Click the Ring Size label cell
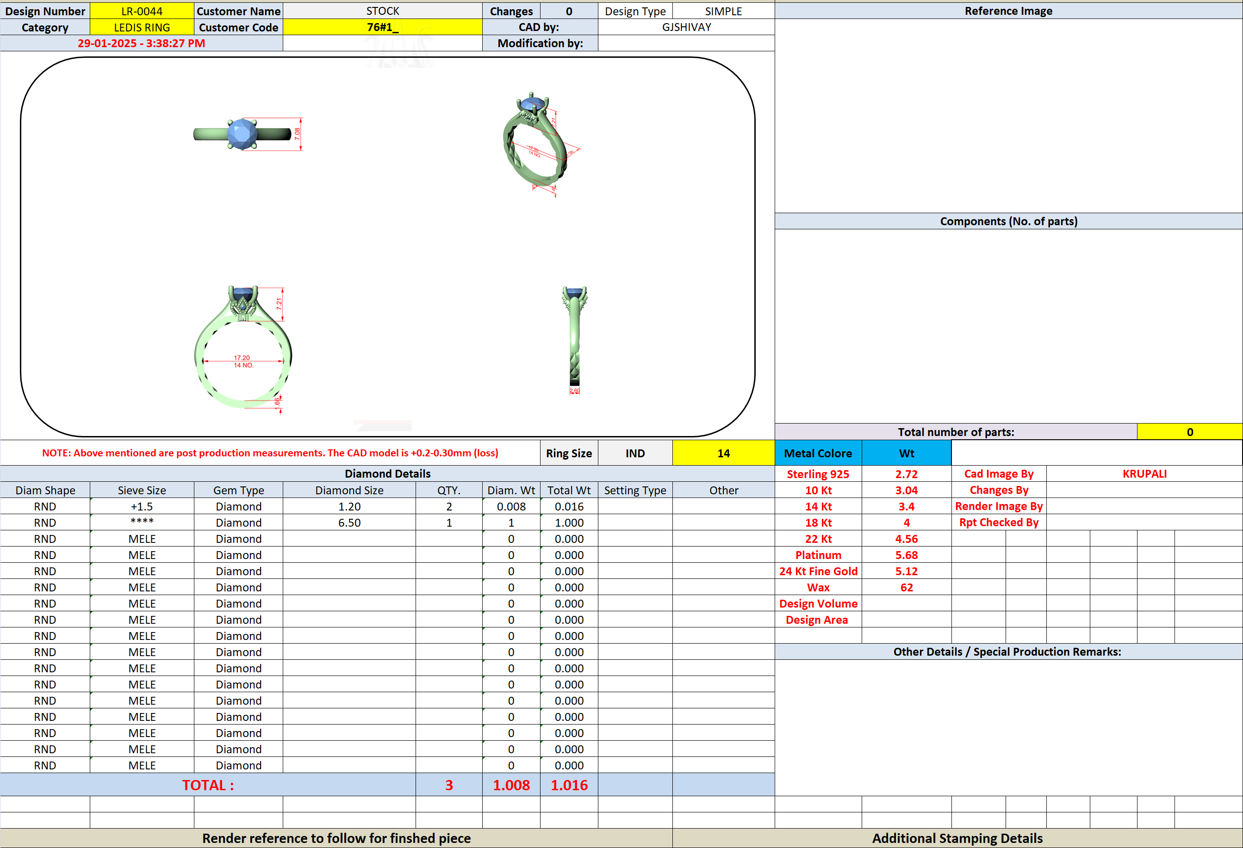Viewport: 1243px width, 848px height. point(569,453)
